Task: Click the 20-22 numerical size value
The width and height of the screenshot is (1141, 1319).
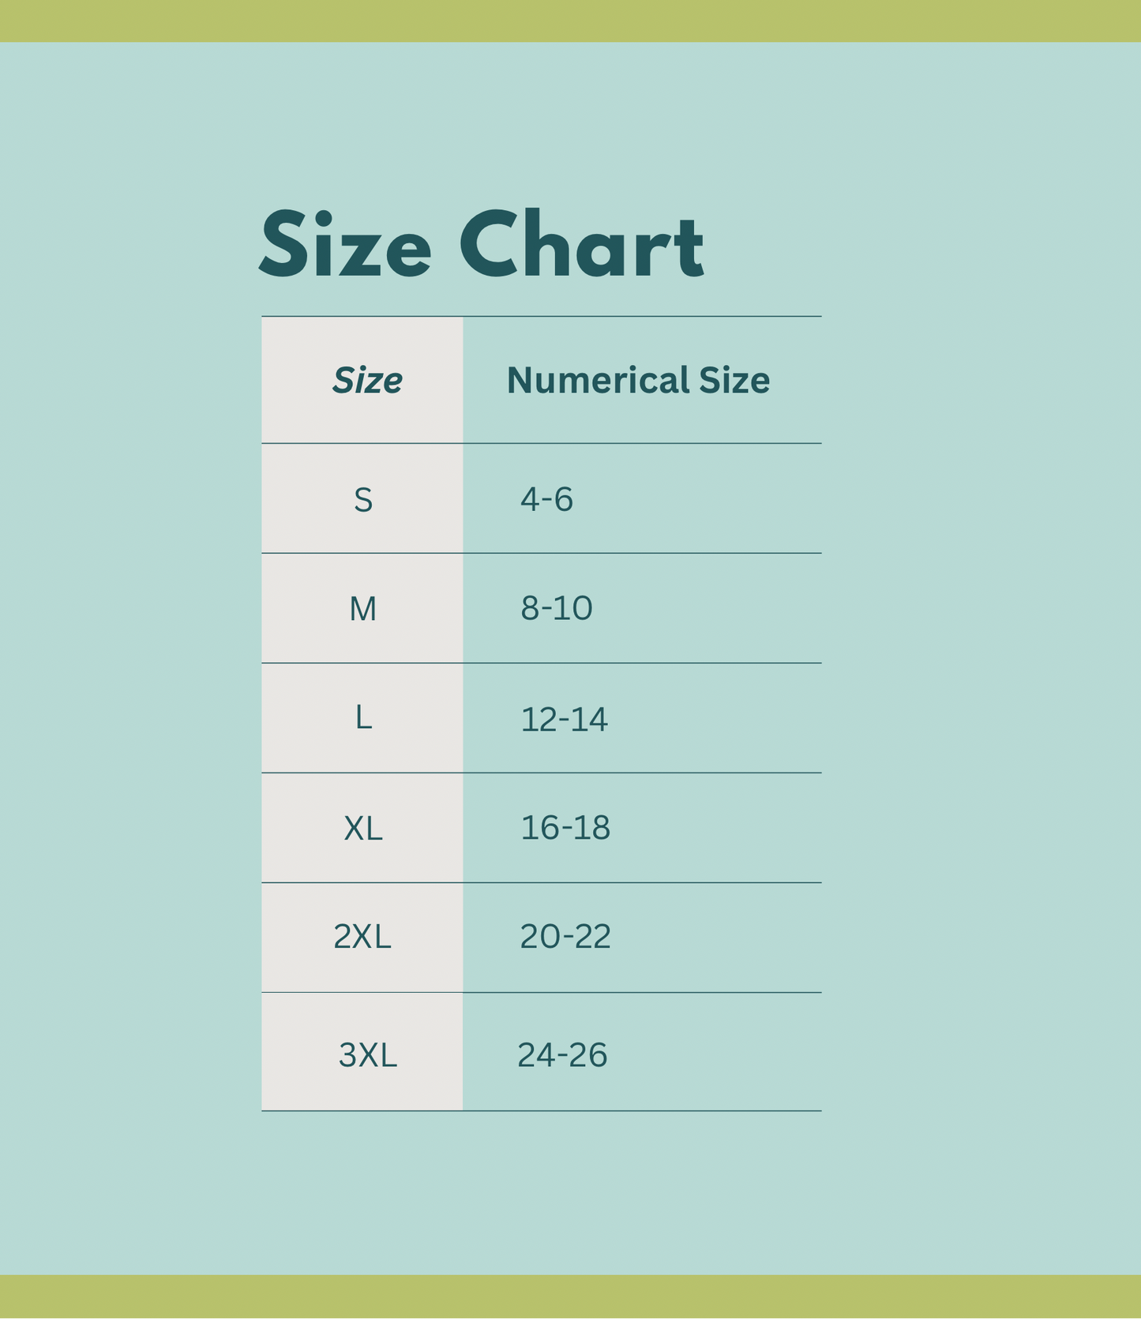Action: pyautogui.click(x=565, y=937)
